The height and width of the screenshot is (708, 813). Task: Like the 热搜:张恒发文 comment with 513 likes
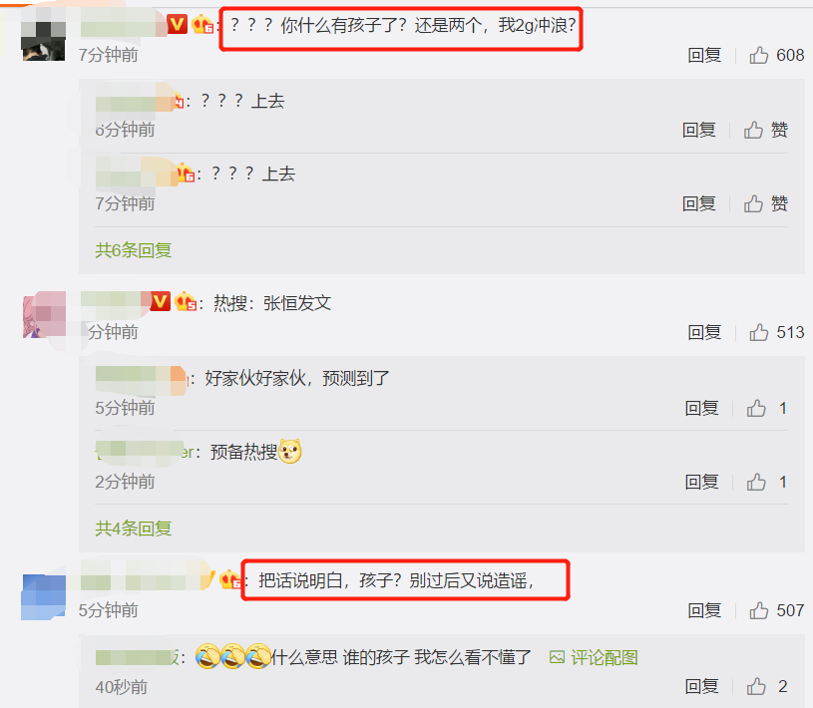[758, 332]
